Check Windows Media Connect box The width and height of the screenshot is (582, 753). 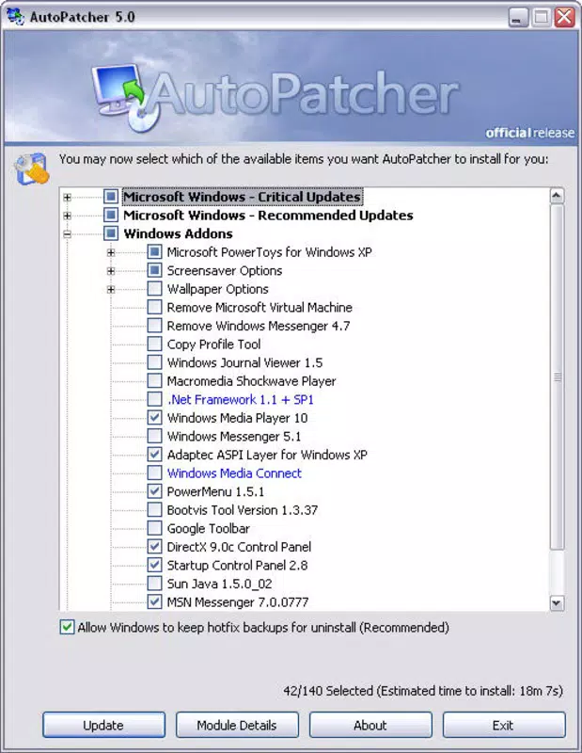(154, 473)
